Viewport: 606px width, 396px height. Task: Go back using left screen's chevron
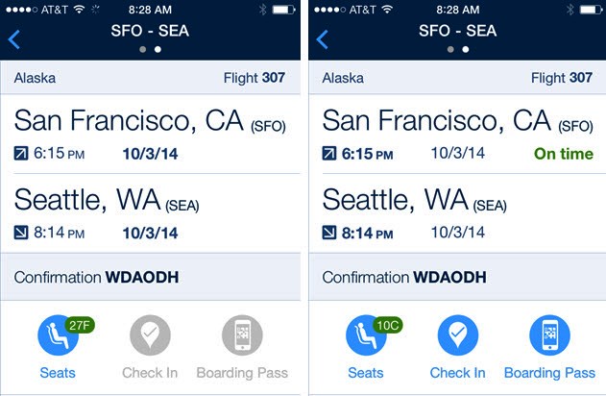click(14, 39)
